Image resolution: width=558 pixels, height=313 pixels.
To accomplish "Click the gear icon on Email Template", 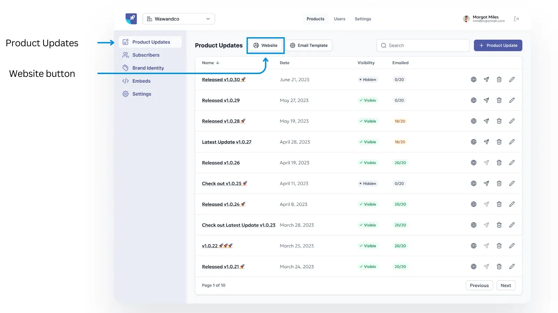I will (x=293, y=45).
